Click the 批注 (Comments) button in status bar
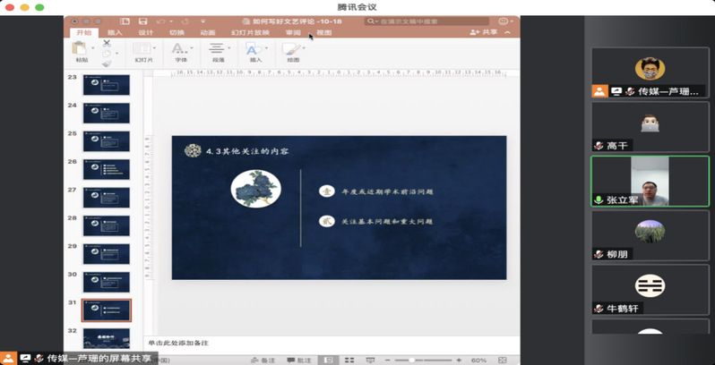 [x=300, y=361]
